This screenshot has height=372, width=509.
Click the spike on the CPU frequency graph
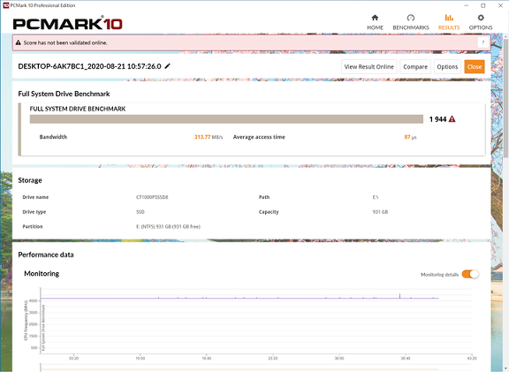click(x=399, y=296)
